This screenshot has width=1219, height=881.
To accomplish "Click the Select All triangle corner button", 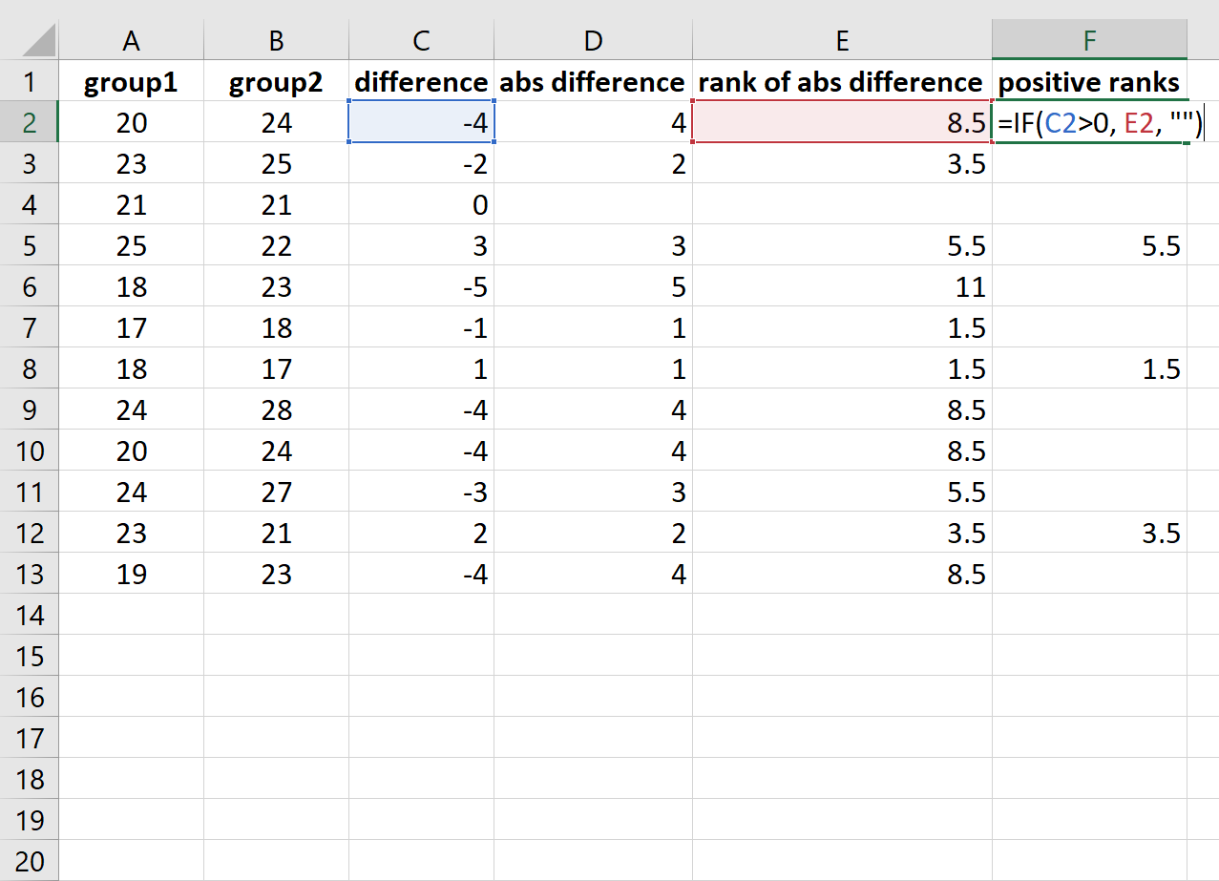I will click(32, 40).
